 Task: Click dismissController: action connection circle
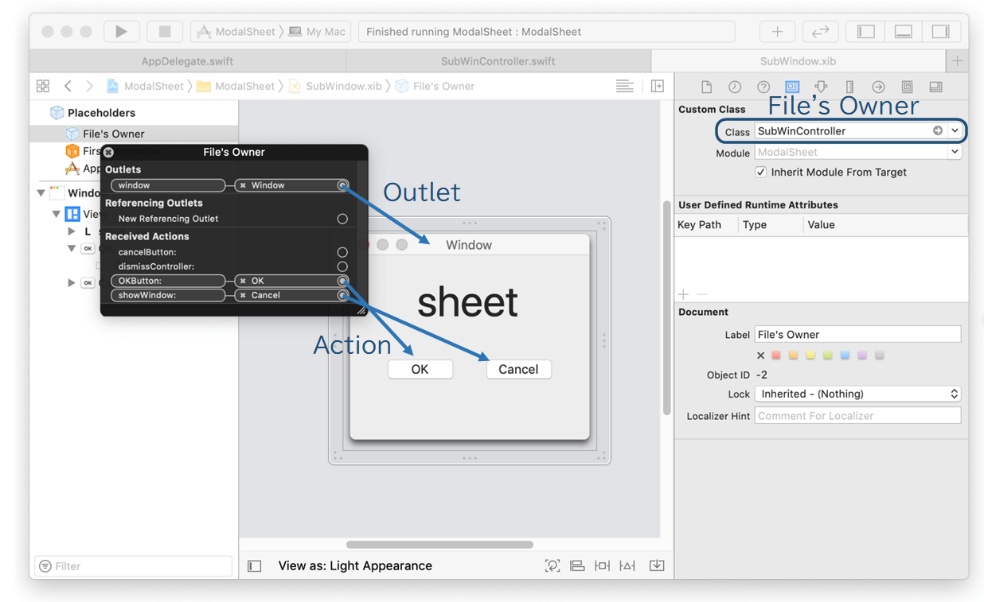click(342, 266)
